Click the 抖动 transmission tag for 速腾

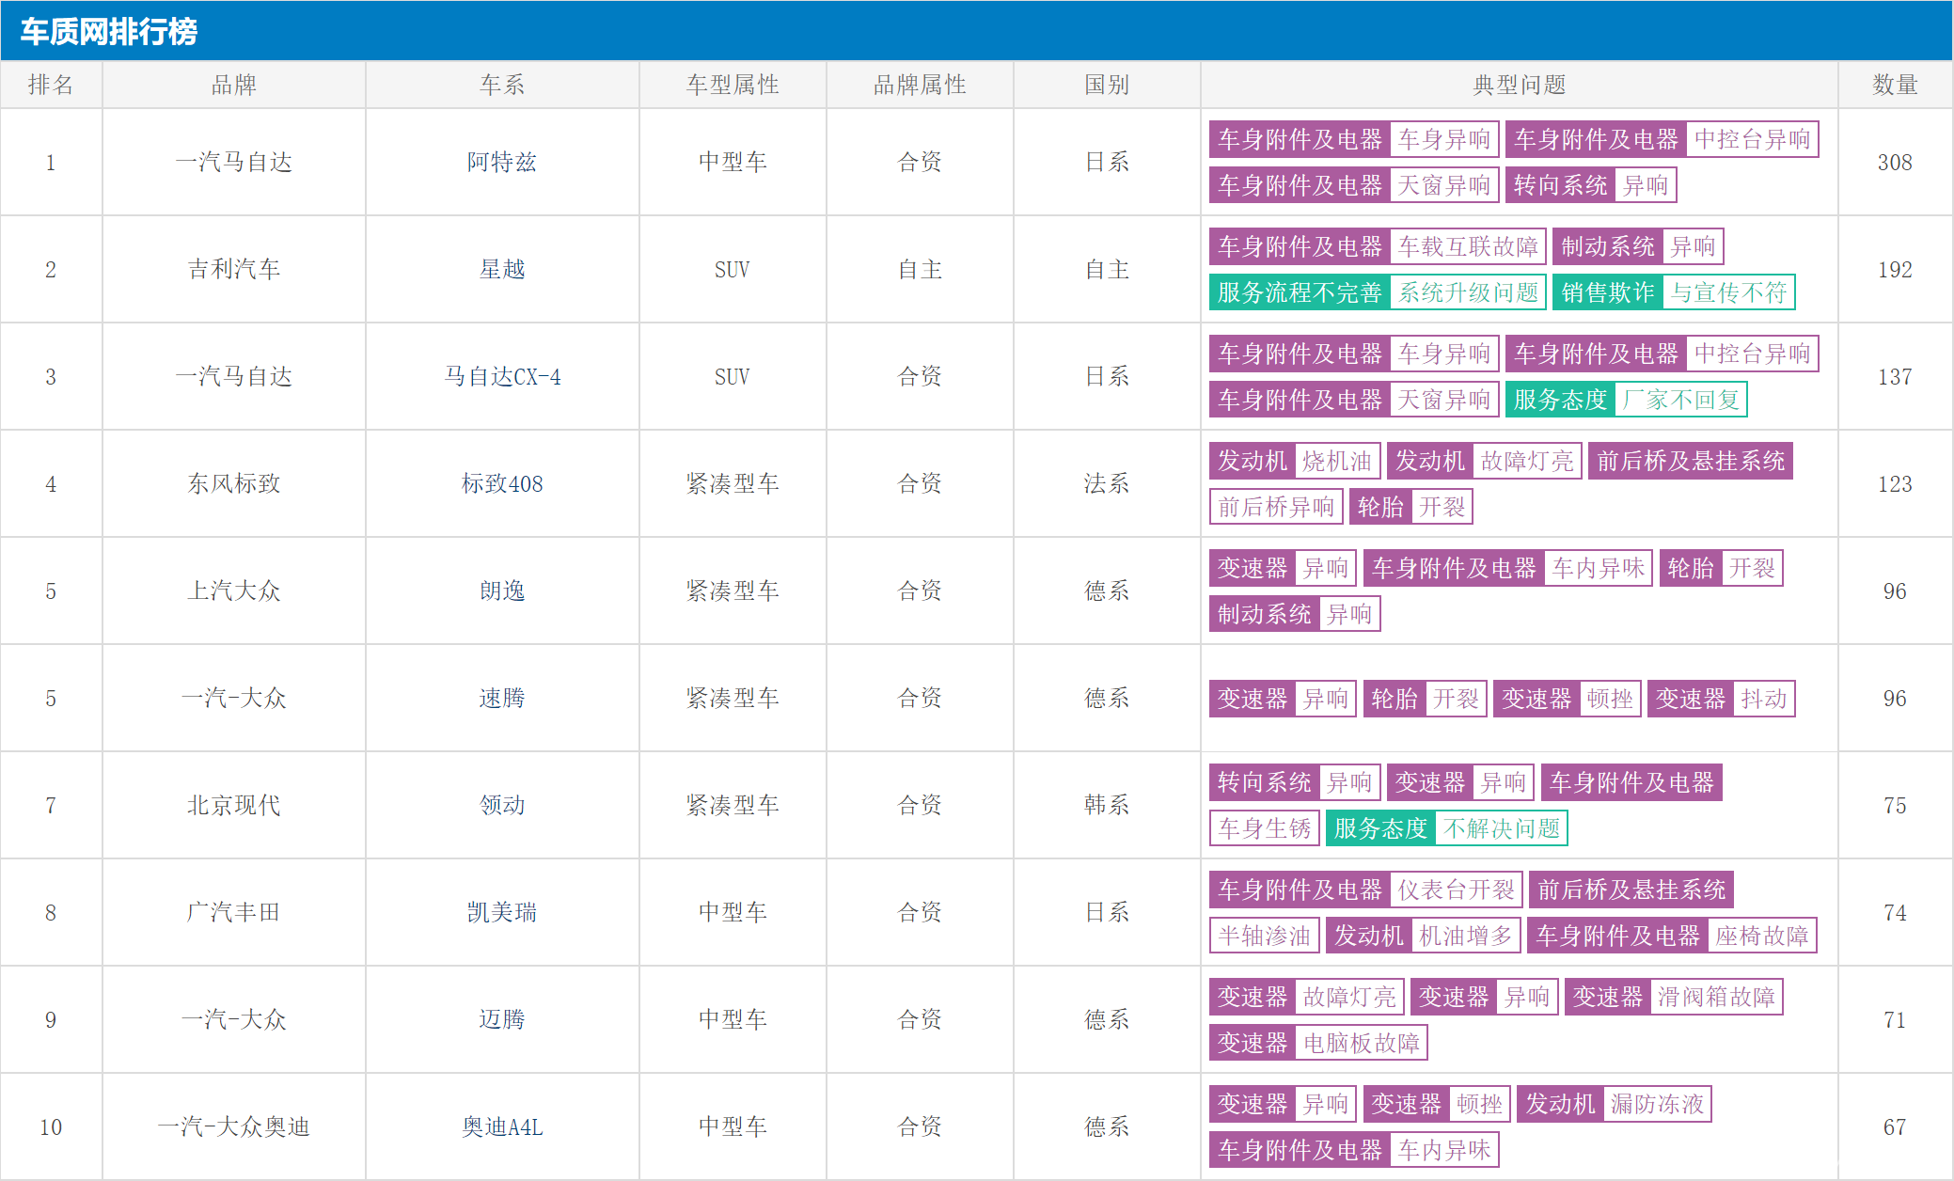[1763, 699]
